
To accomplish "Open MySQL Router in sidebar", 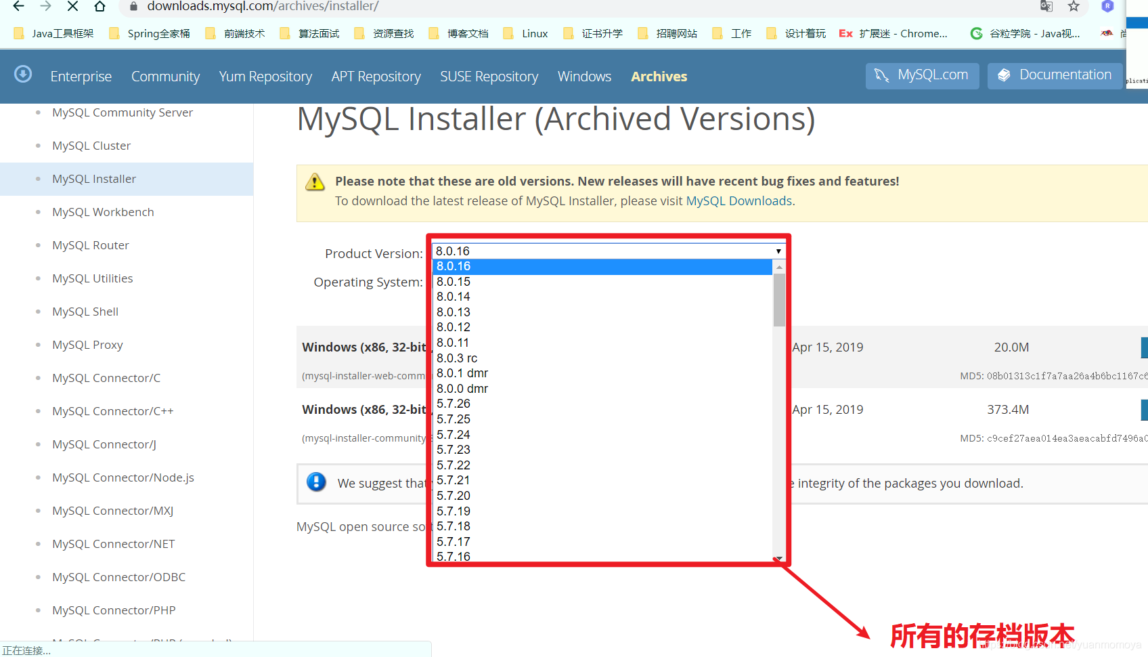I will 91,245.
